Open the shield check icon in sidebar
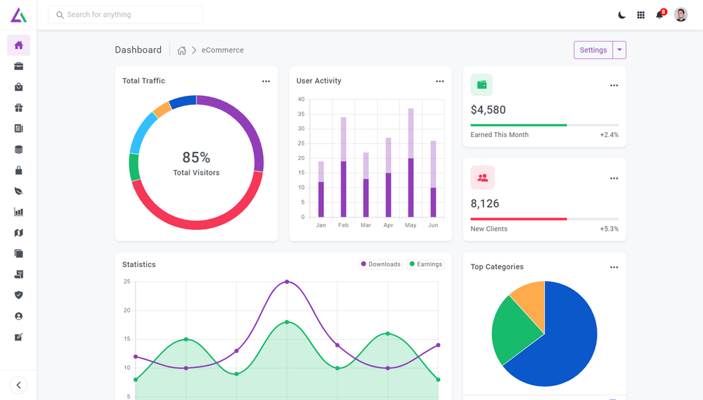This screenshot has height=400, width=703. [x=18, y=295]
